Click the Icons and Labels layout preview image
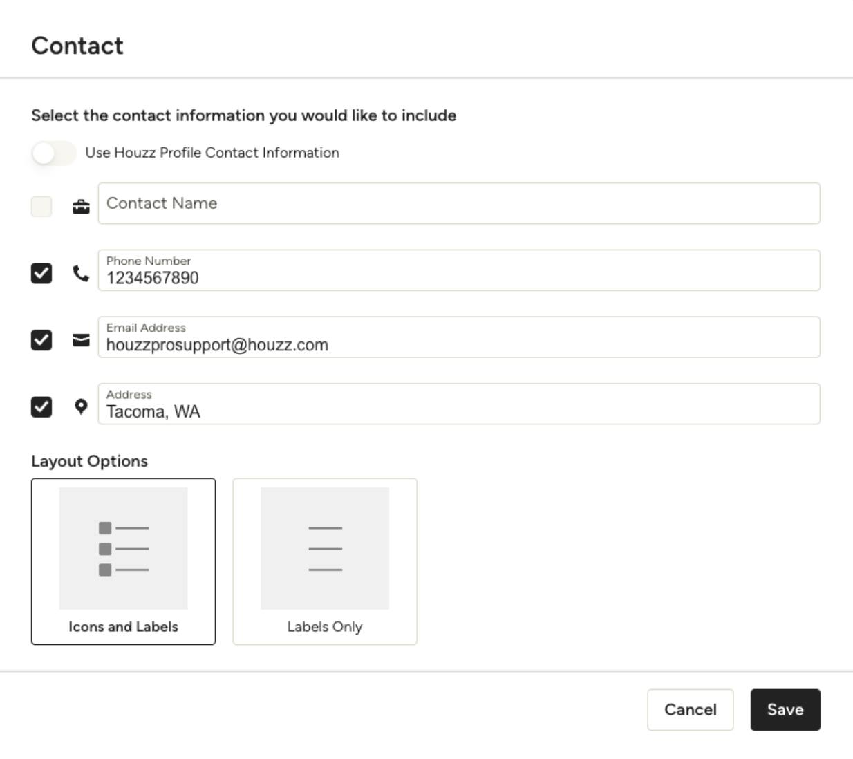Image resolution: width=853 pixels, height=759 pixels. tap(123, 548)
